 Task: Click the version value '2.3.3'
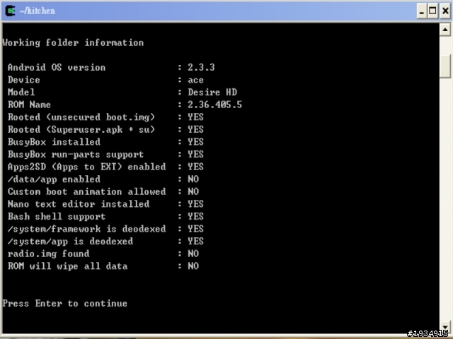click(x=201, y=68)
